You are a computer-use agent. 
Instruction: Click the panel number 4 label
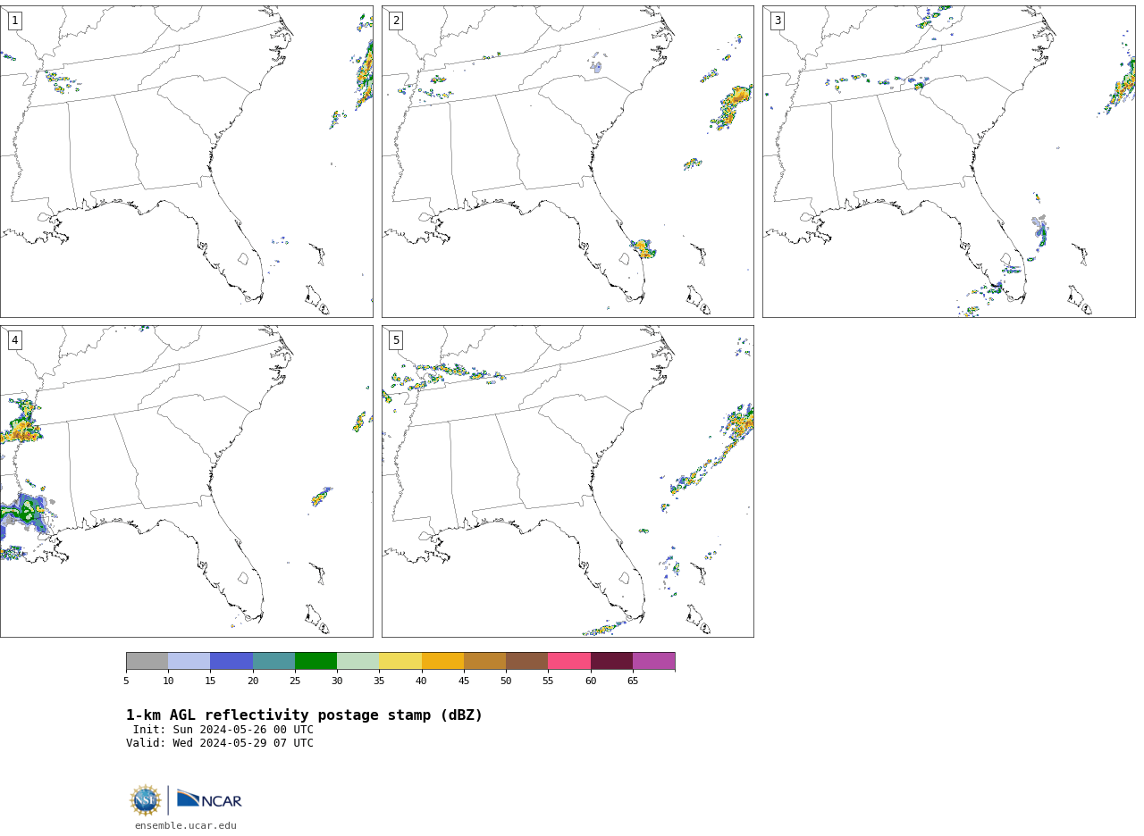coord(14,340)
